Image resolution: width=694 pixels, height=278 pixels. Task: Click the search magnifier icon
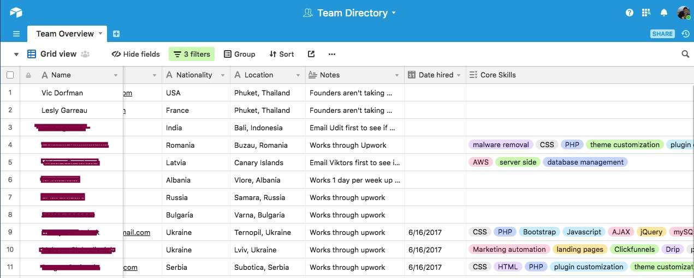[685, 54]
